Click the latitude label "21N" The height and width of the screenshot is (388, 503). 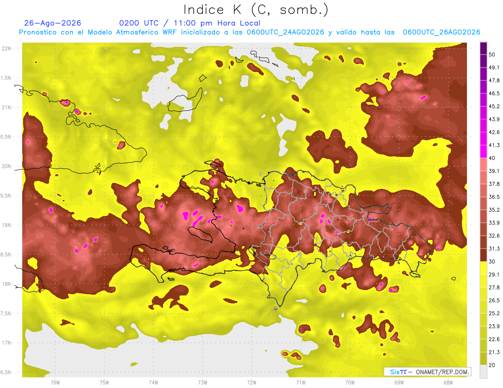6,107
